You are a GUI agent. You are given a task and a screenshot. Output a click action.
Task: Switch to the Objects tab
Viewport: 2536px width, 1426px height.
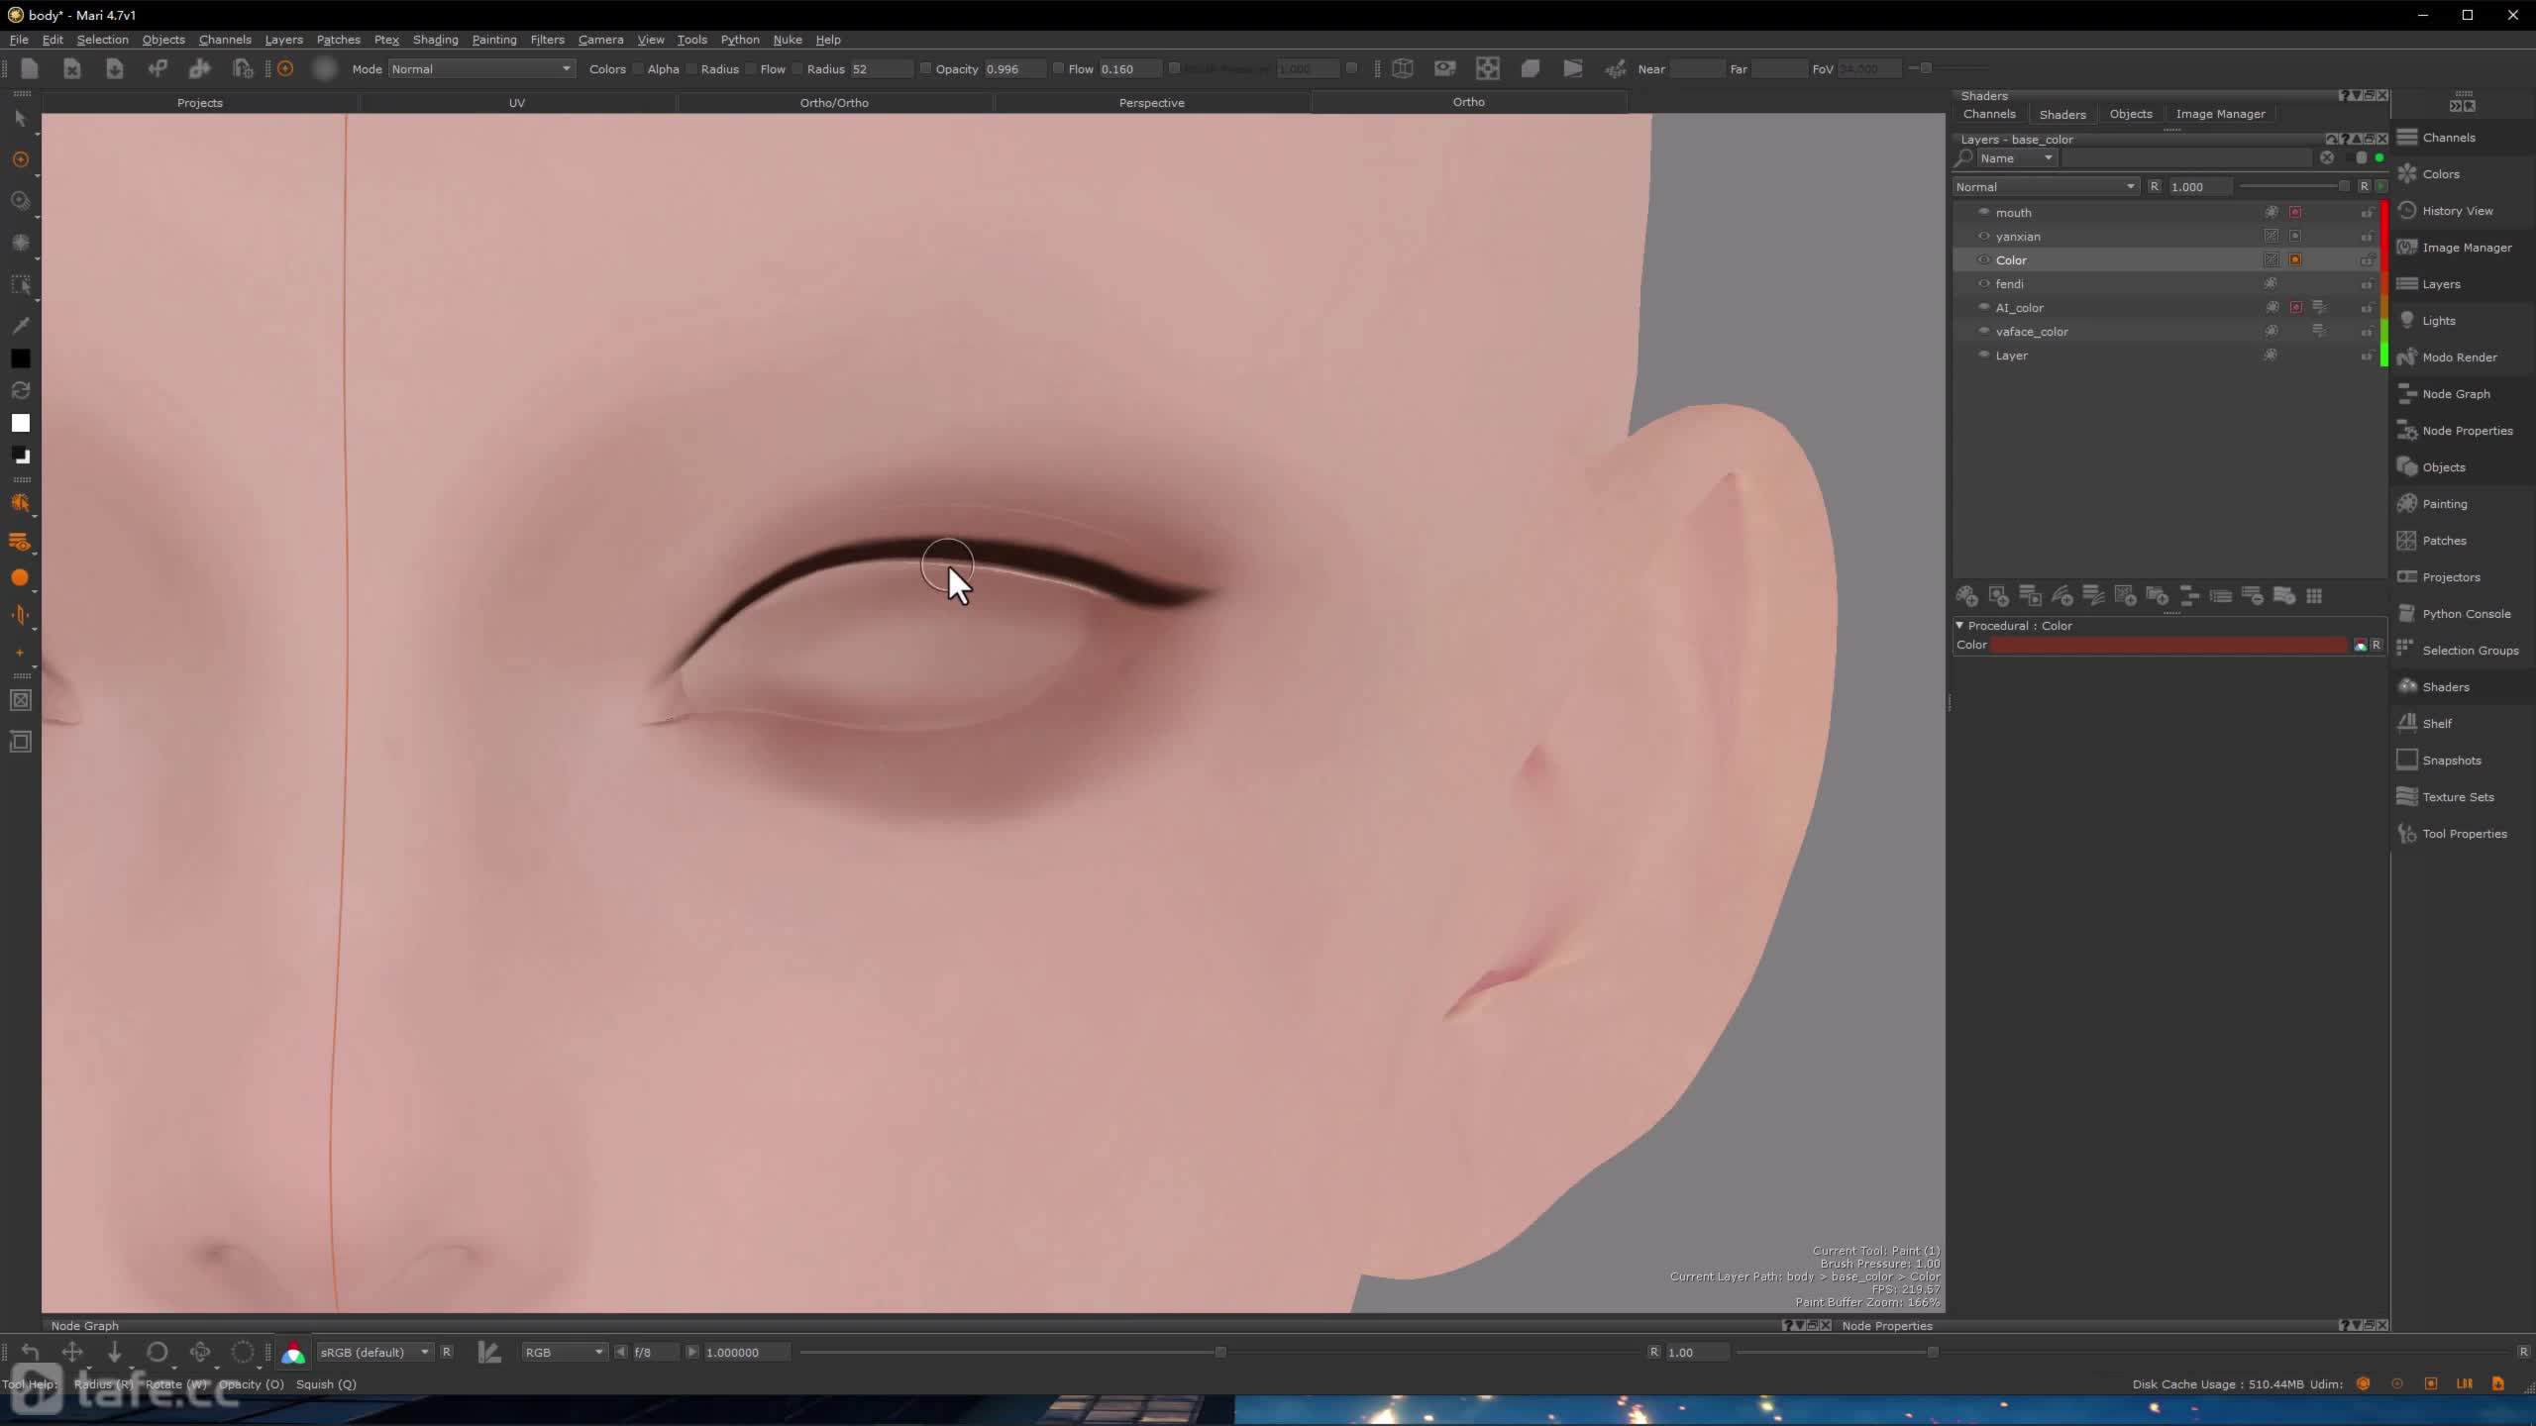click(2130, 114)
